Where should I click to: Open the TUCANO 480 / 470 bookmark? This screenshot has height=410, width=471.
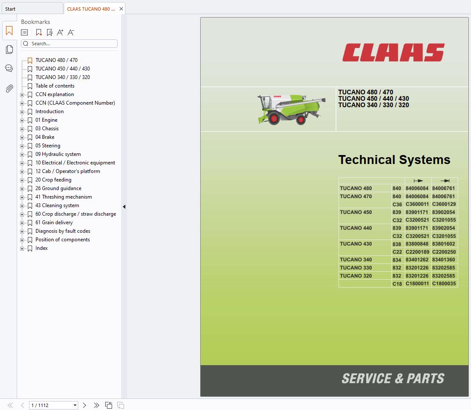56,60
